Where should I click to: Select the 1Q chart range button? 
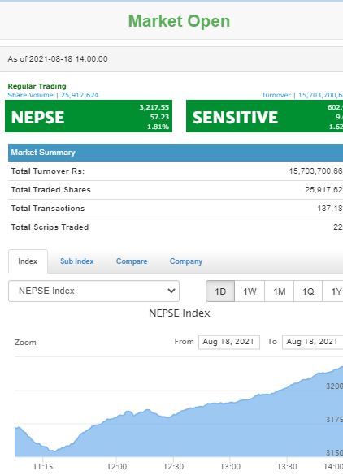[308, 291]
